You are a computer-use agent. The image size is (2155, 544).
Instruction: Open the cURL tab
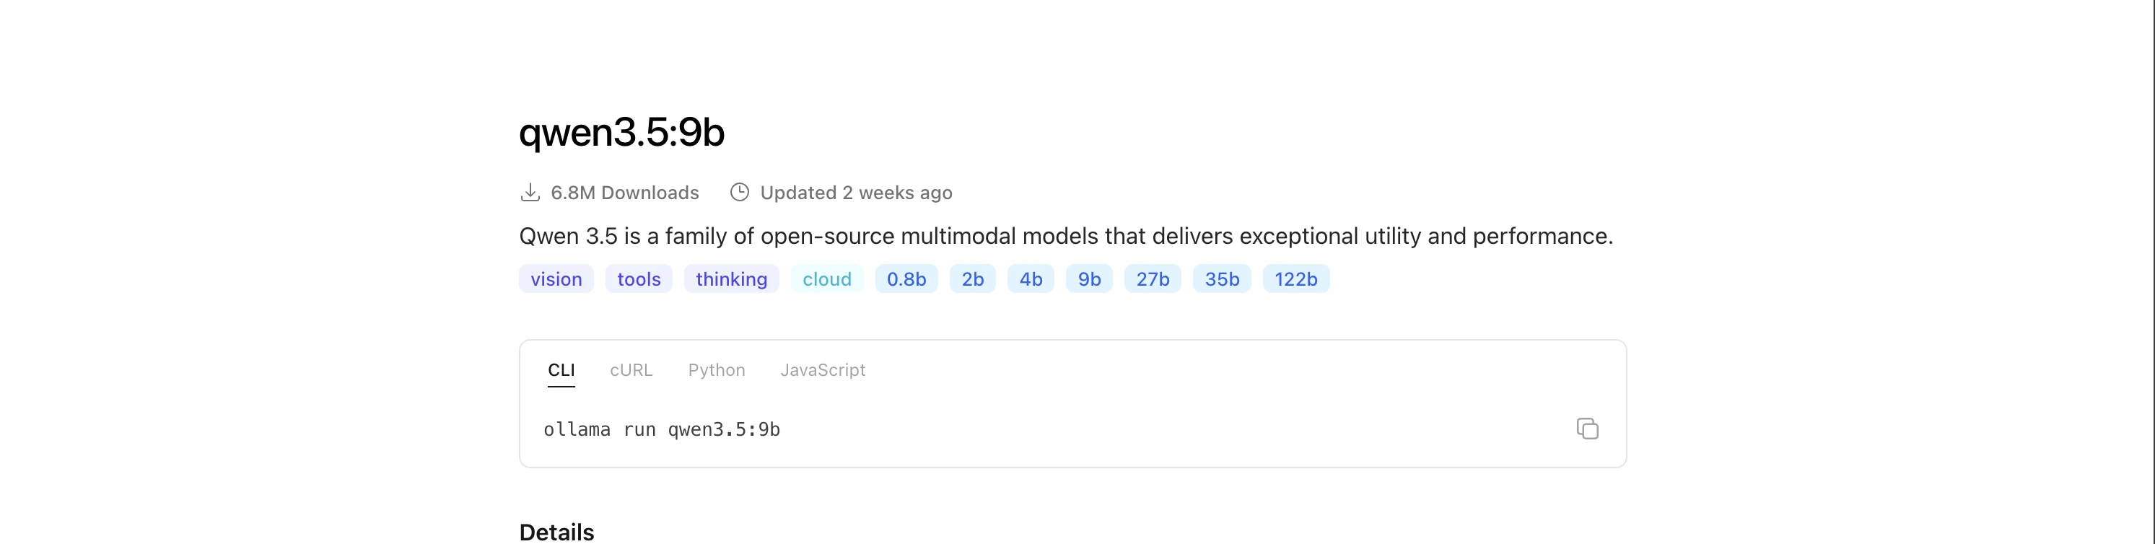pyautogui.click(x=631, y=370)
